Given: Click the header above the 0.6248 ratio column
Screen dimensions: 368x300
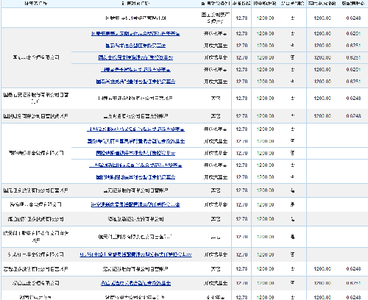Looking at the screenshot, I should pos(353,3).
